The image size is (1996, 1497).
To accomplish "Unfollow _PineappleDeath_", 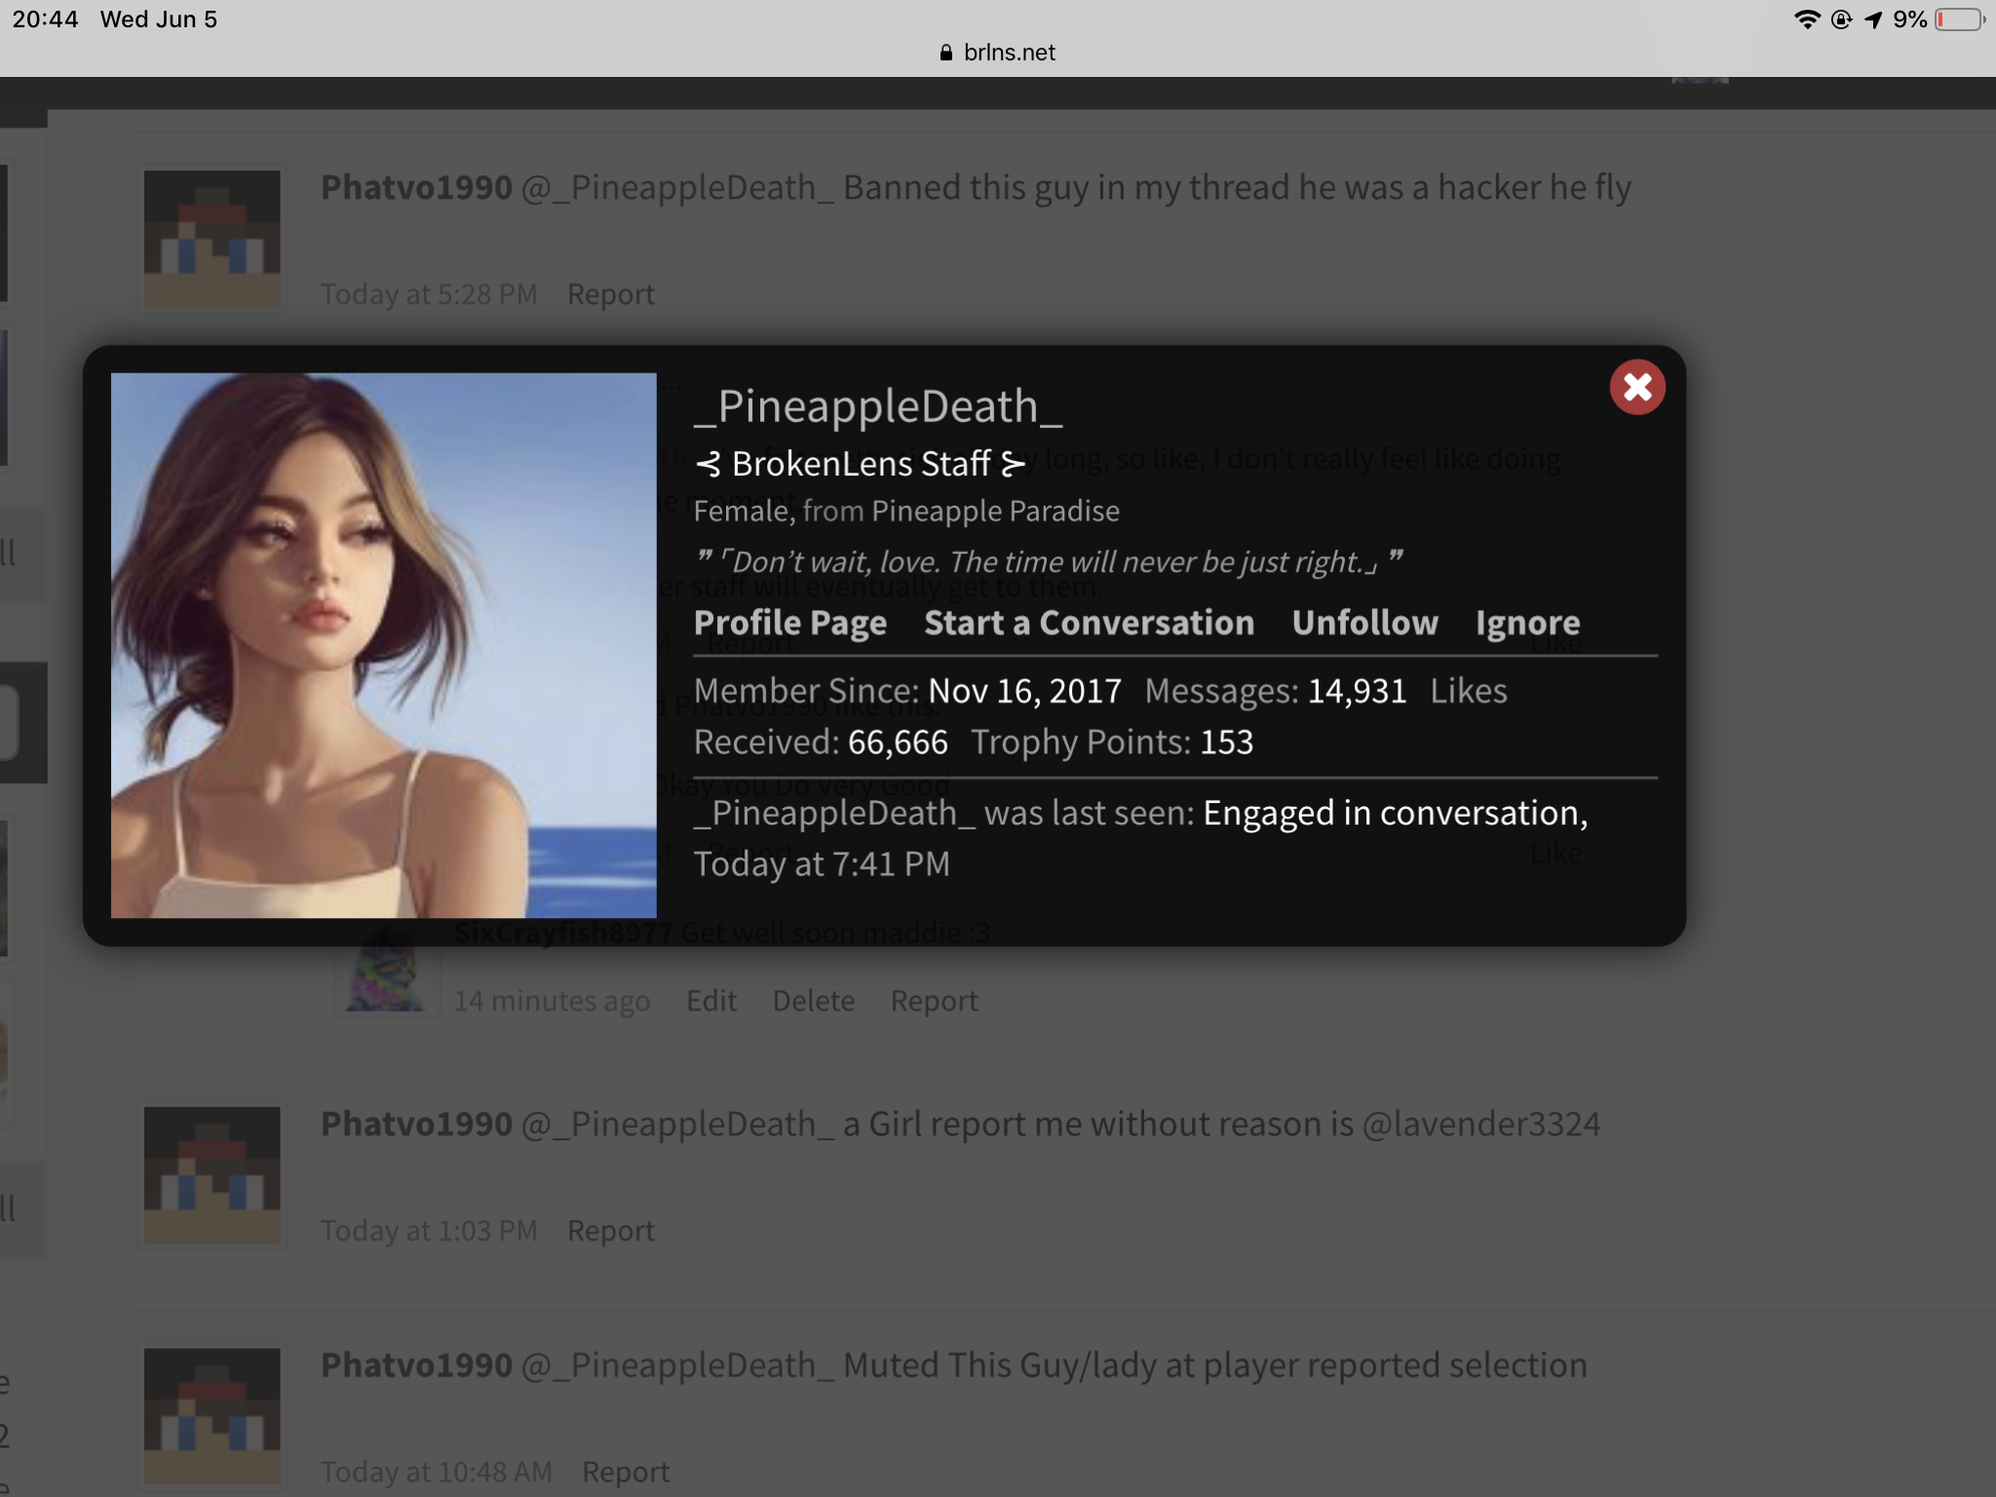I will click(x=1364, y=623).
